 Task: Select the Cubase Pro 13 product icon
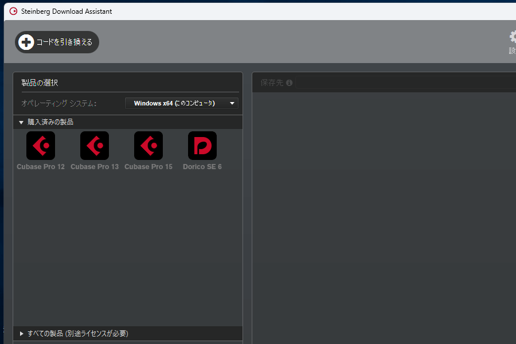click(95, 146)
